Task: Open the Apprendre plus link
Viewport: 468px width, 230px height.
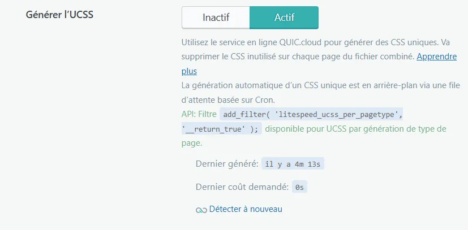Action: (x=439, y=57)
